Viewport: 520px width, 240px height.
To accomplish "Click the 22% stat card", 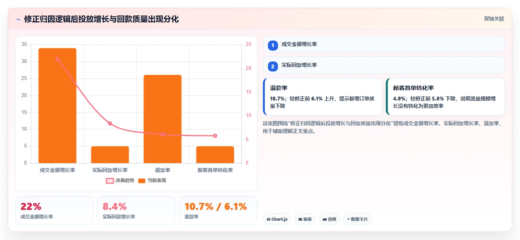I will (54, 210).
